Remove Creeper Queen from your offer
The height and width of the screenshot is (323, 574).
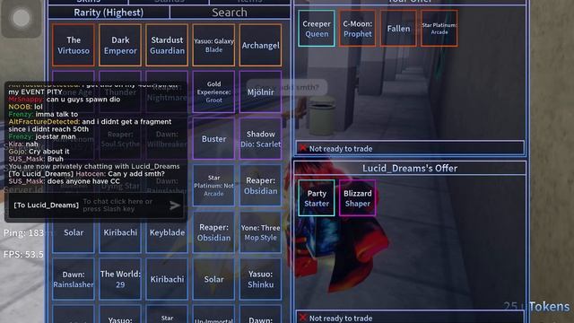tap(317, 28)
